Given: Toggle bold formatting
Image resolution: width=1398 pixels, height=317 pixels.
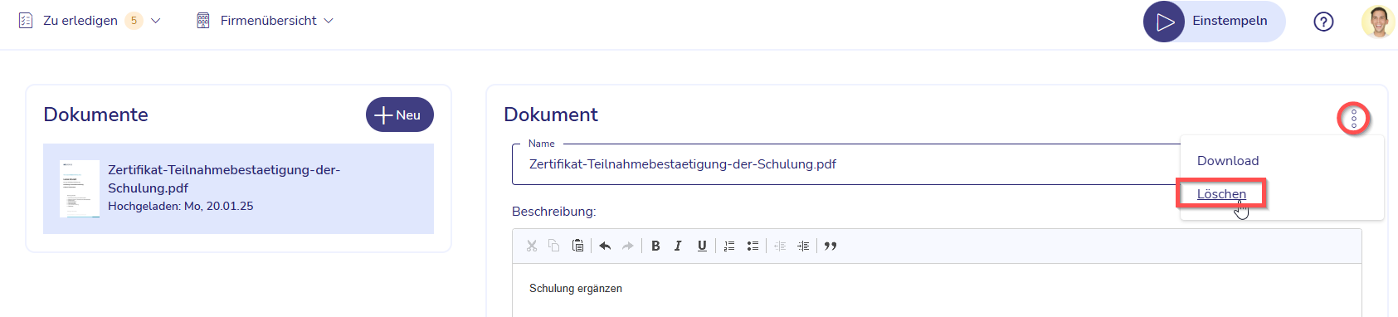Looking at the screenshot, I should (655, 246).
